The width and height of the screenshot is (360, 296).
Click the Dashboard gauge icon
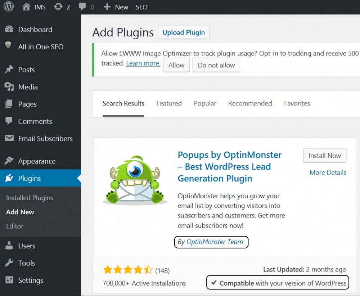coord(9,29)
